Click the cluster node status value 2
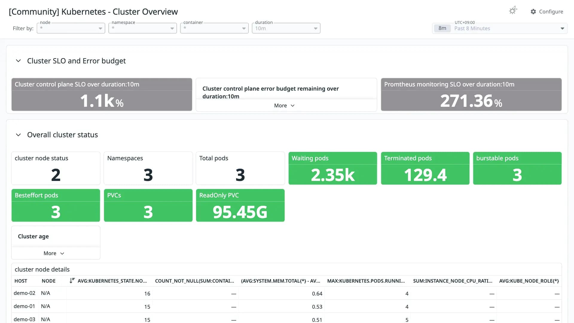Viewport: 574px width, 323px height. (56, 175)
